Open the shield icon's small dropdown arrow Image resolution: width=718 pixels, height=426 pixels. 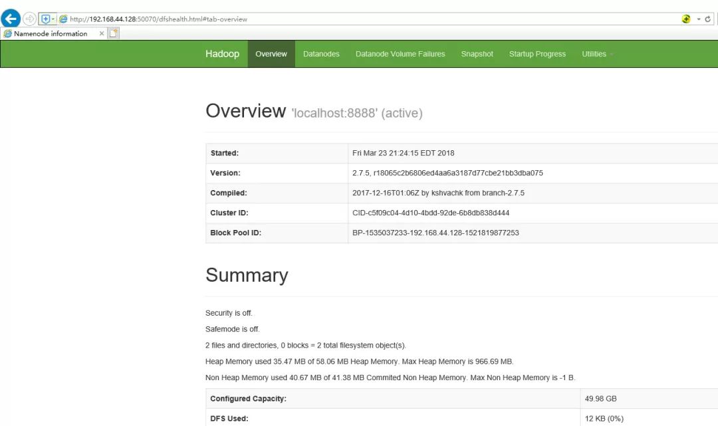[x=53, y=19]
